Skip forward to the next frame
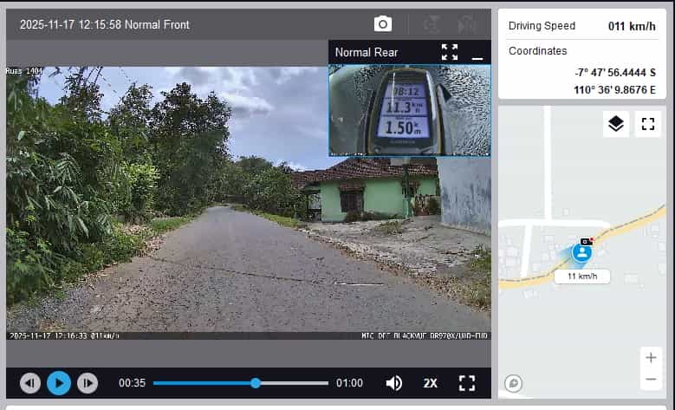The width and height of the screenshot is (675, 410). pyautogui.click(x=88, y=382)
